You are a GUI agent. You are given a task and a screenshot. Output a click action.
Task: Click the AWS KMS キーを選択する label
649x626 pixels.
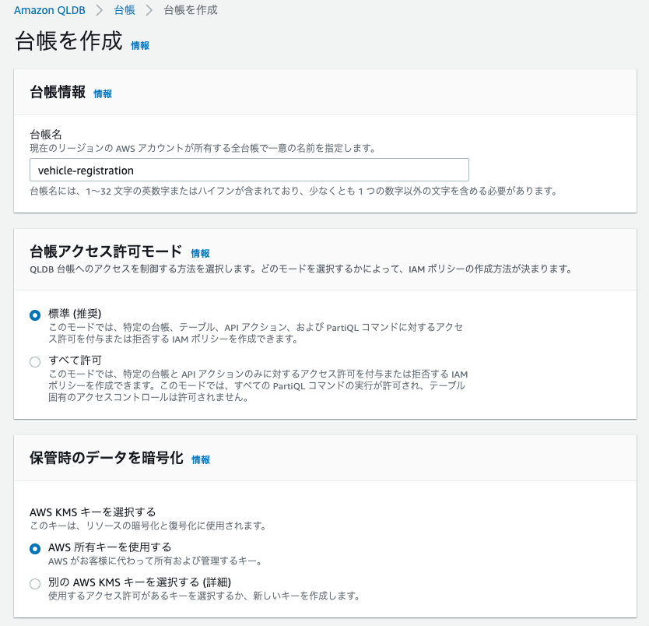[93, 512]
